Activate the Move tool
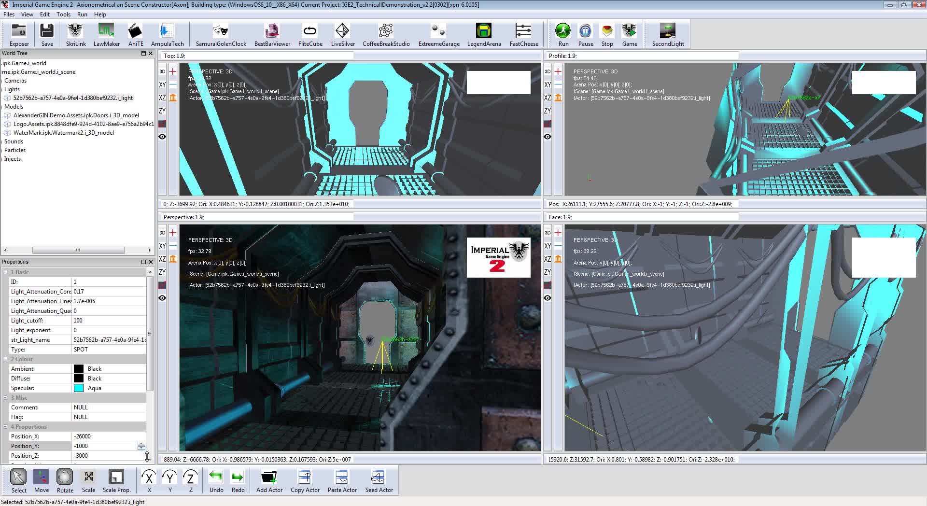This screenshot has height=506, width=927. pyautogui.click(x=41, y=481)
